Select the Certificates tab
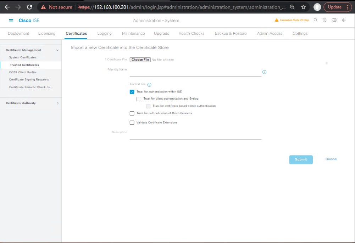Viewport: 355px width, 243px height. 76,33
